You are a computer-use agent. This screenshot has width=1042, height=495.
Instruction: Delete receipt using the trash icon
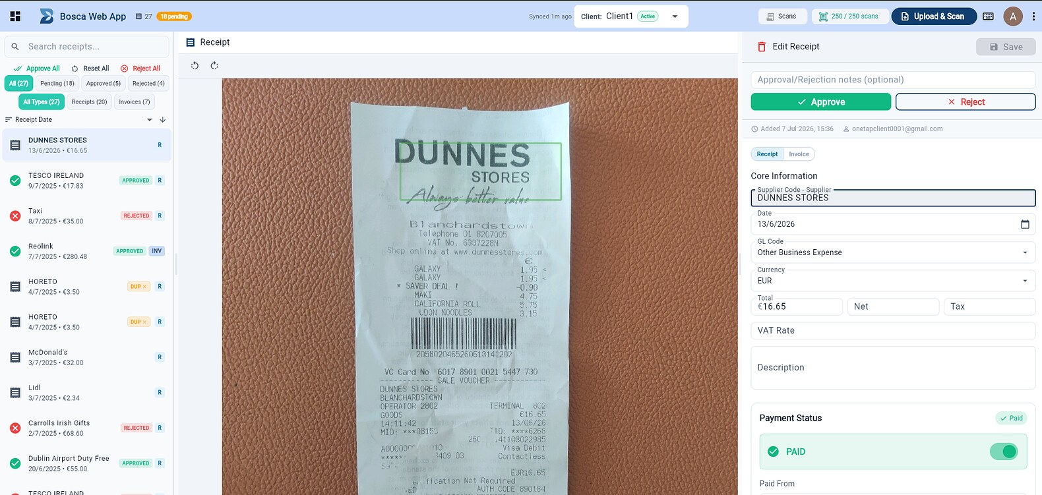pyautogui.click(x=762, y=47)
